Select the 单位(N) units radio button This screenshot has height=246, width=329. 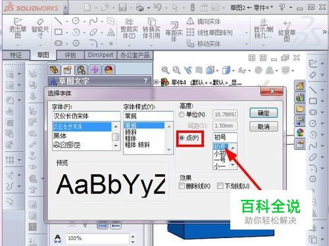(182, 114)
